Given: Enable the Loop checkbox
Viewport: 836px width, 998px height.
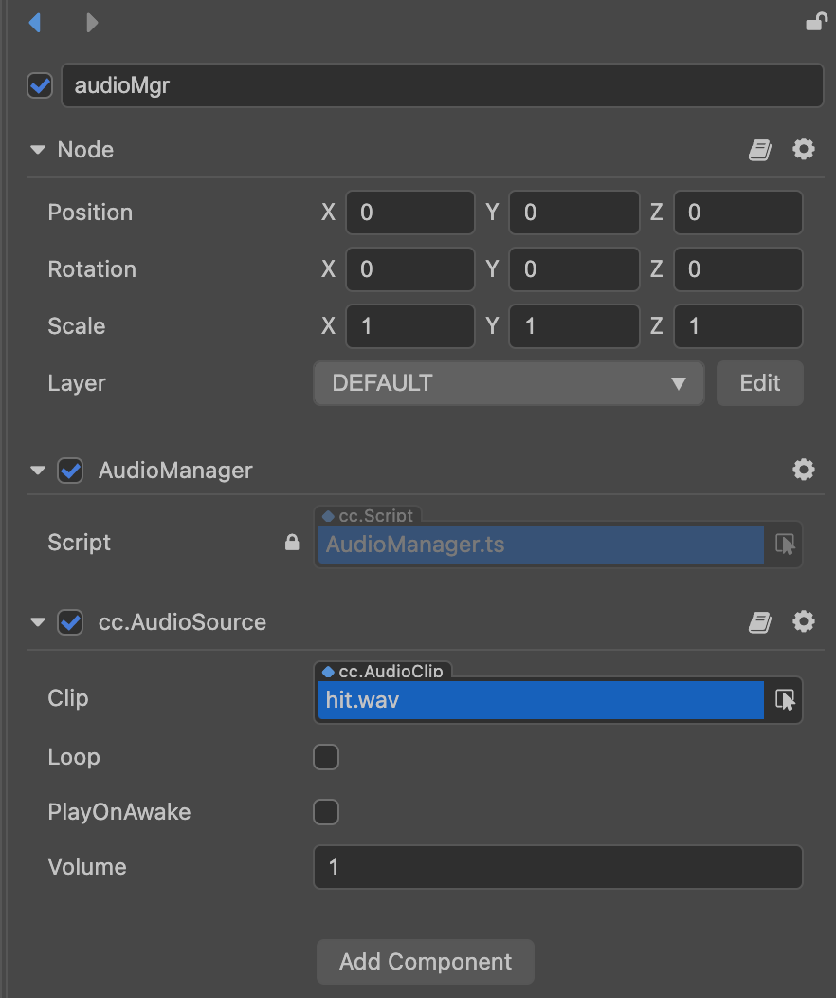Looking at the screenshot, I should [326, 757].
